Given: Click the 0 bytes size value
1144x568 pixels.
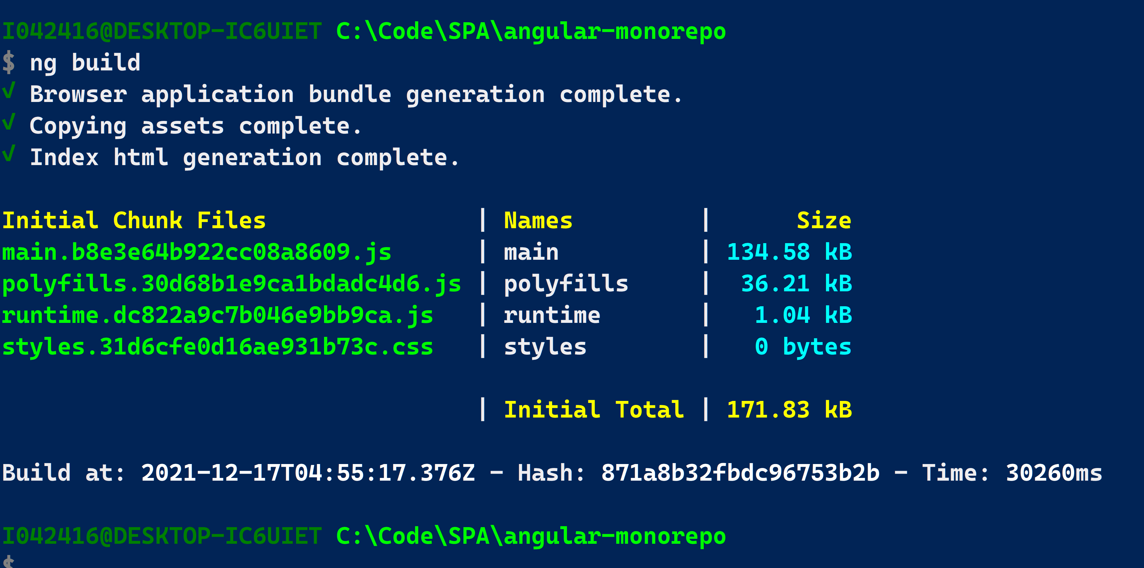Looking at the screenshot, I should point(803,347).
